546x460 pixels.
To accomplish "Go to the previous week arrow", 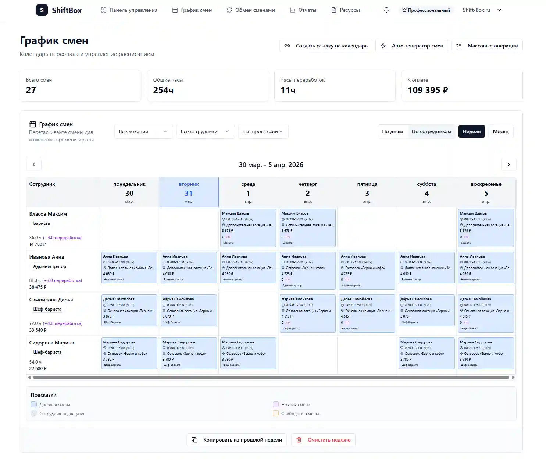I will 34,164.
